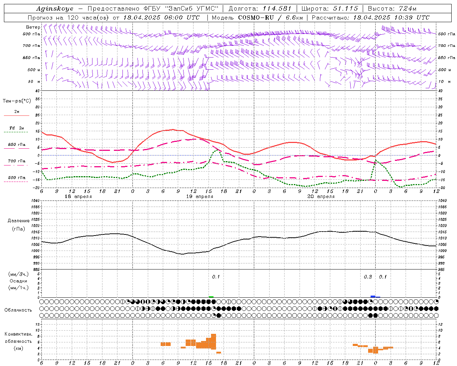Click the red 2м line sample in legend
Screen dimensions: 457x366
pos(16,116)
